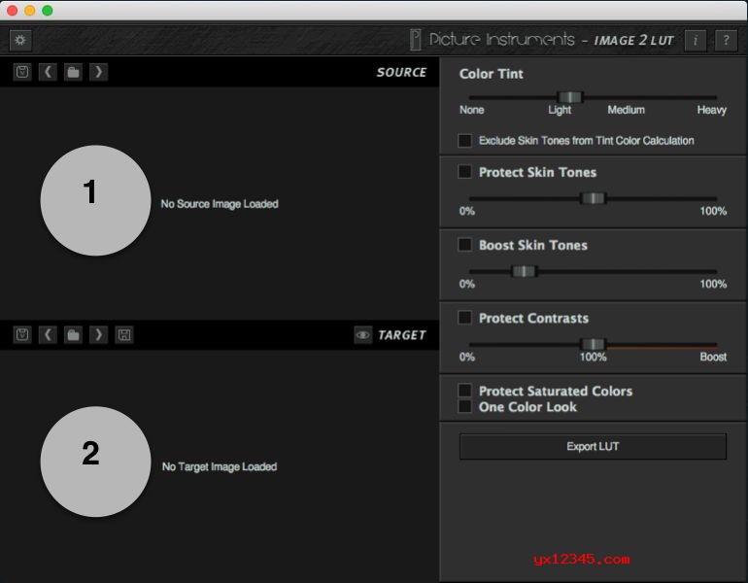Set Color Tint to None
748x583 pixels.
tap(472, 110)
